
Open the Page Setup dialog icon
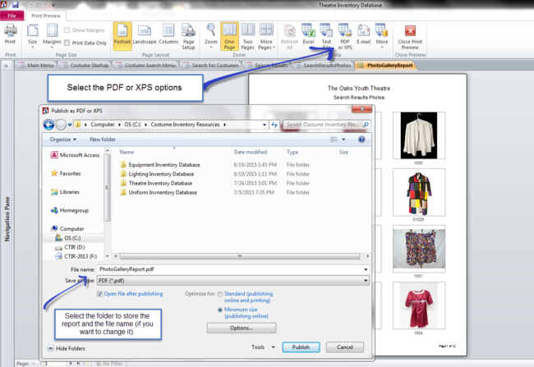(188, 35)
